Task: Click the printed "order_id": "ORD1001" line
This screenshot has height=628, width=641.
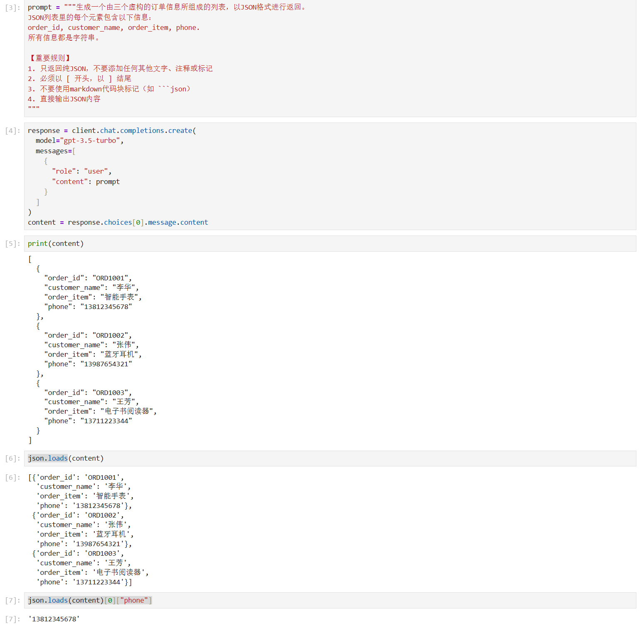Action: coord(88,278)
